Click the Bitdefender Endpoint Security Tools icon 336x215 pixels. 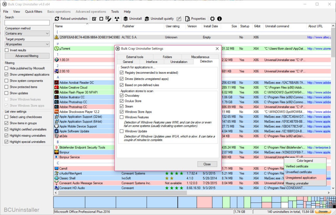(56, 147)
